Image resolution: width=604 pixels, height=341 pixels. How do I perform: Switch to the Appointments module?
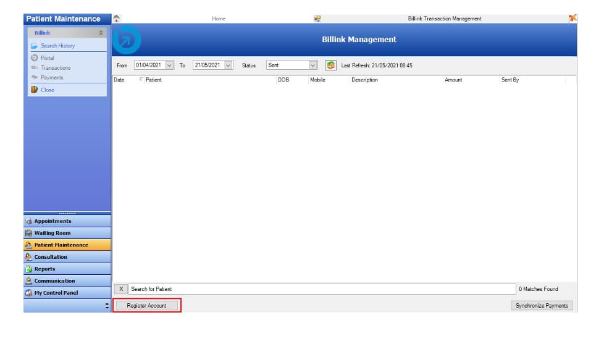click(x=52, y=221)
